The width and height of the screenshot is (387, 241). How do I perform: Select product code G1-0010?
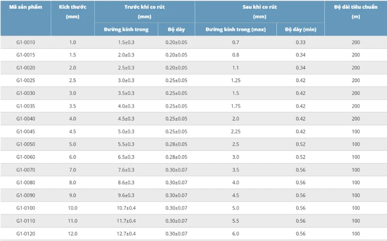point(26,42)
